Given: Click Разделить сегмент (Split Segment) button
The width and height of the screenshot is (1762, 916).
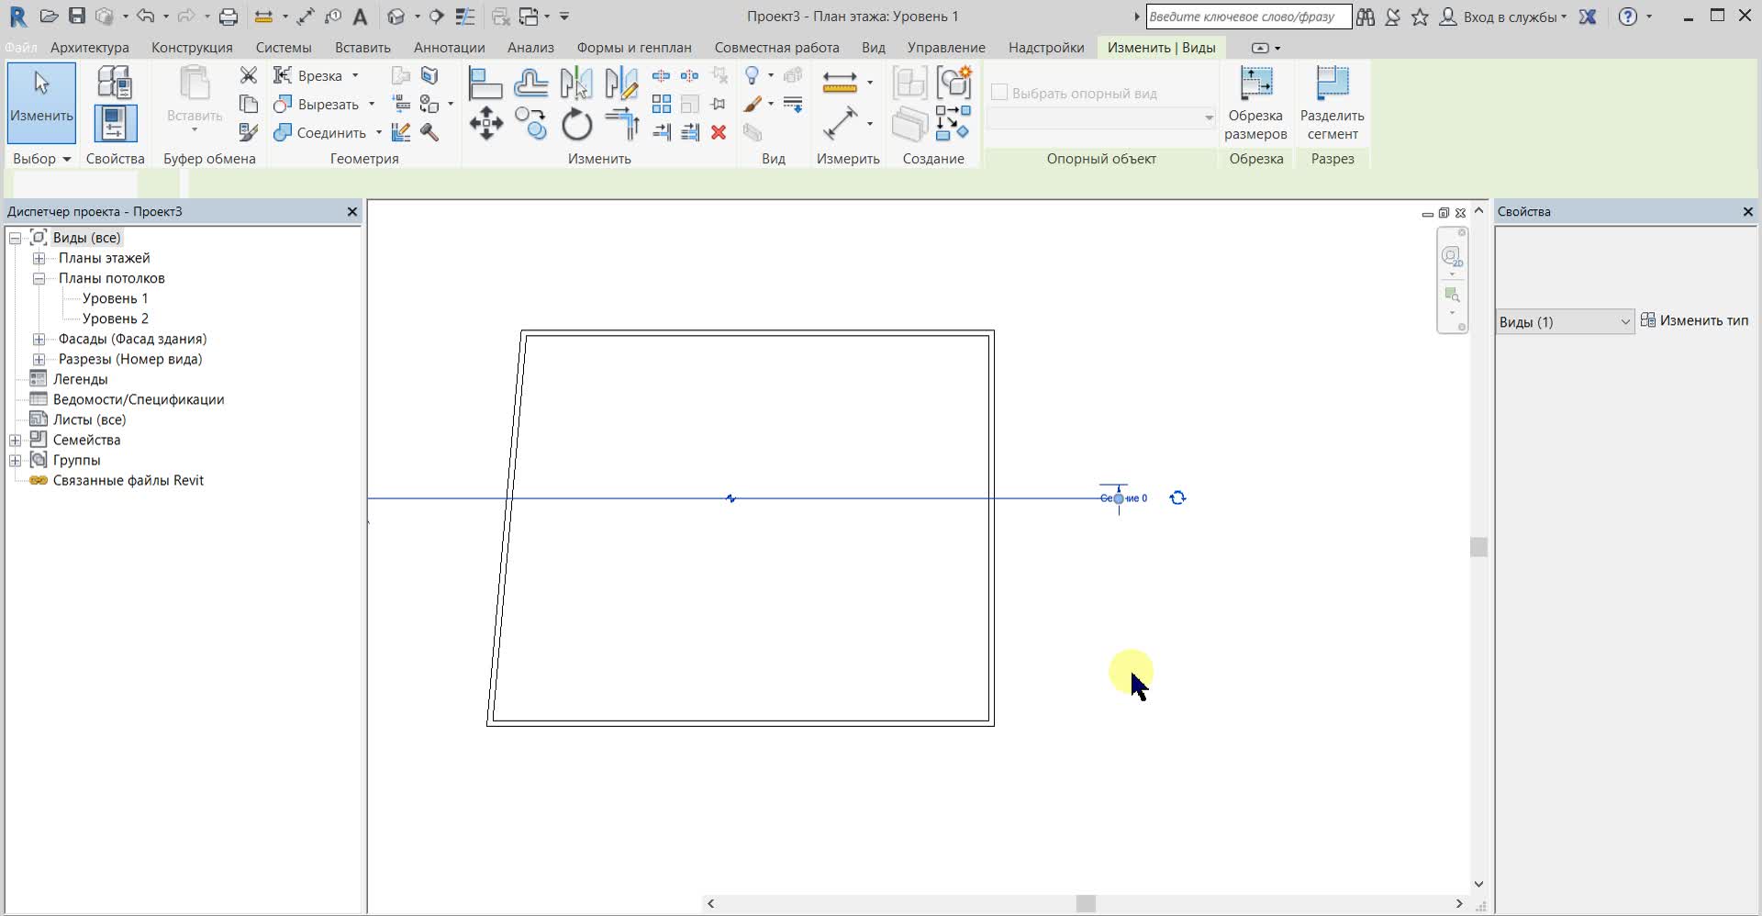Looking at the screenshot, I should pyautogui.click(x=1333, y=103).
